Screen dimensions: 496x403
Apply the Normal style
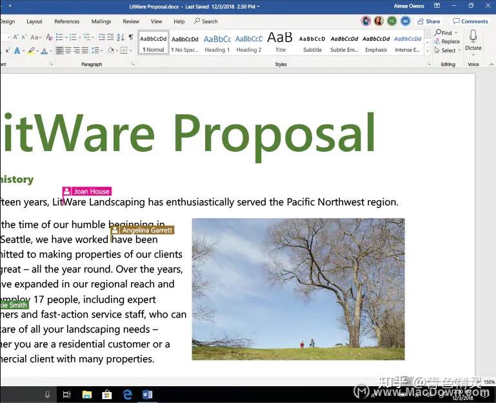[154, 43]
